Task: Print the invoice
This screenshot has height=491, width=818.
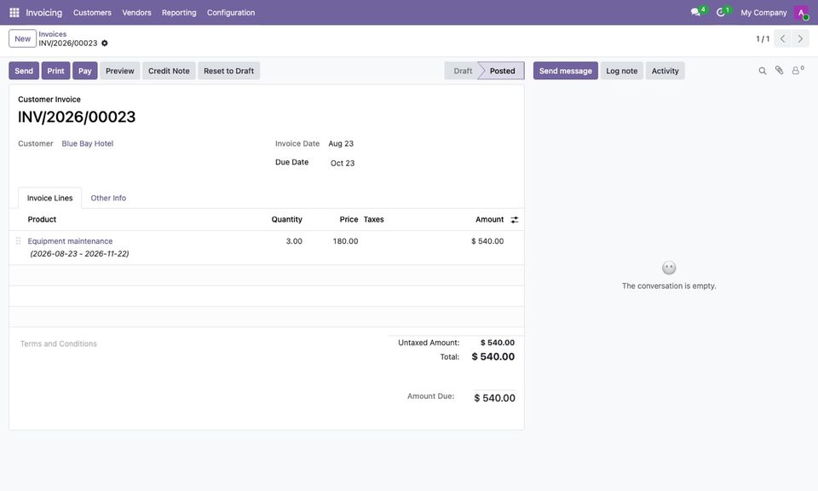Action: (x=56, y=71)
